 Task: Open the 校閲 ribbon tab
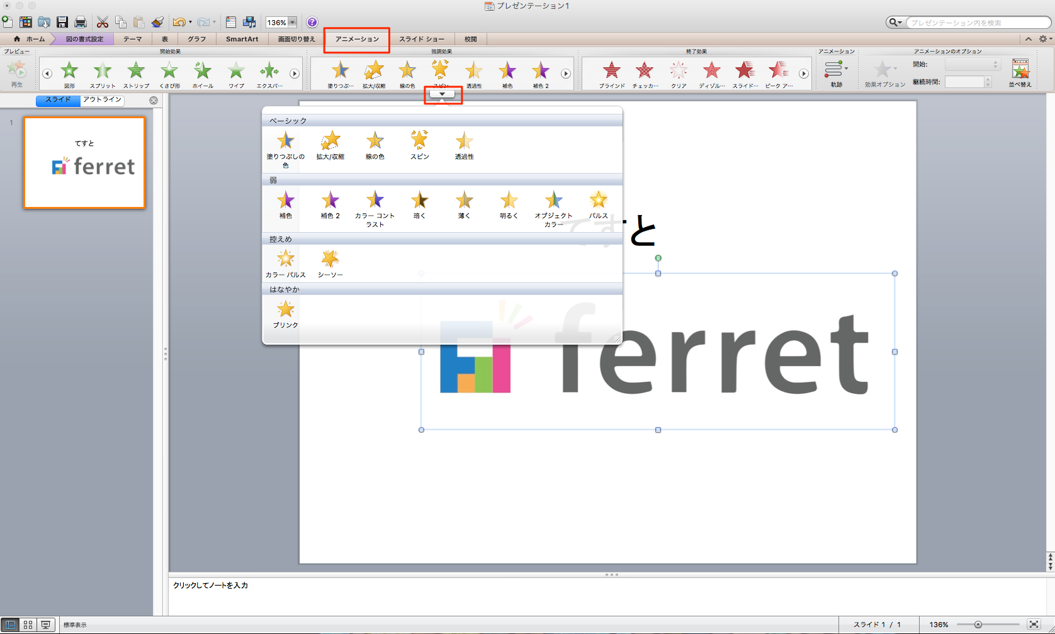tap(471, 39)
